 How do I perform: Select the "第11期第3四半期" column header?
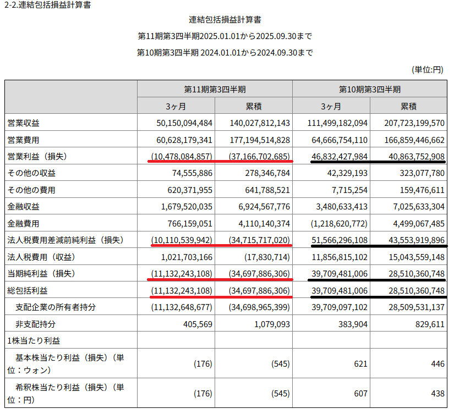tap(215, 90)
